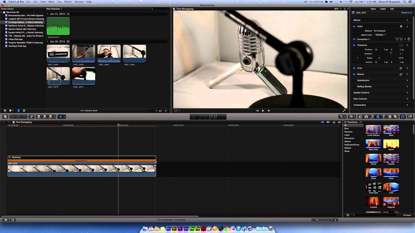Open the Hide Rejected filter dropdown
This screenshot has height=233, width=415.
click(x=54, y=9)
